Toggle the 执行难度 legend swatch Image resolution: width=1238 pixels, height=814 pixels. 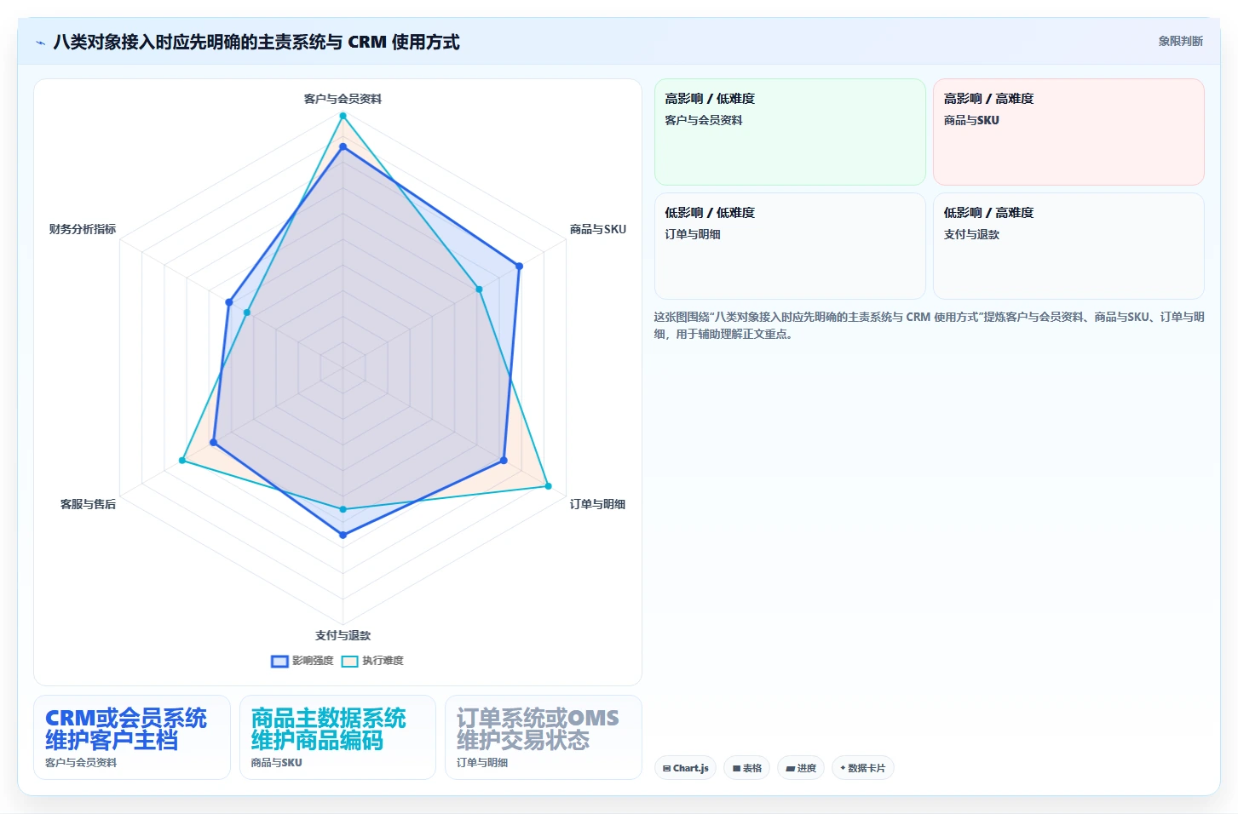[349, 662]
